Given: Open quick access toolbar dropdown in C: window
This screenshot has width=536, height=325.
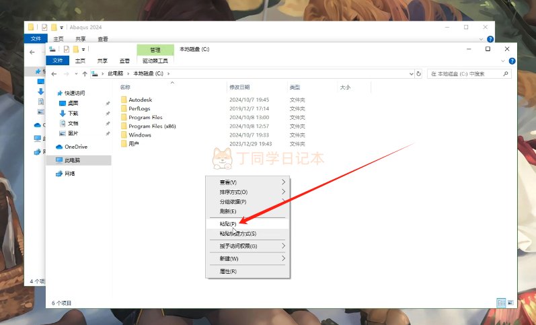Looking at the screenshot, I should (83, 50).
